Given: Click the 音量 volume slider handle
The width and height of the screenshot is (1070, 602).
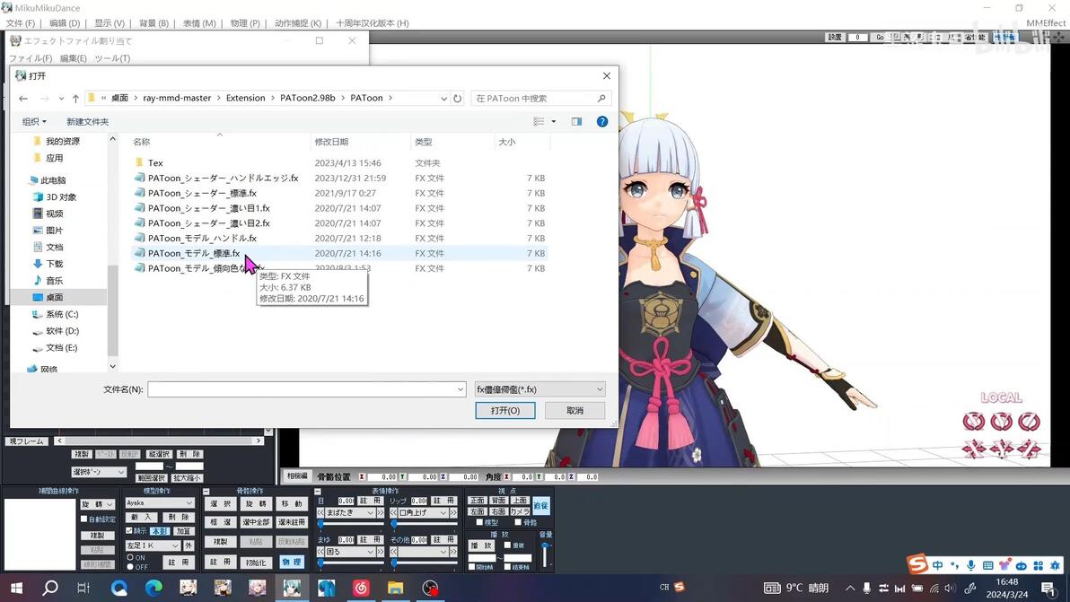Looking at the screenshot, I should pyautogui.click(x=545, y=546).
